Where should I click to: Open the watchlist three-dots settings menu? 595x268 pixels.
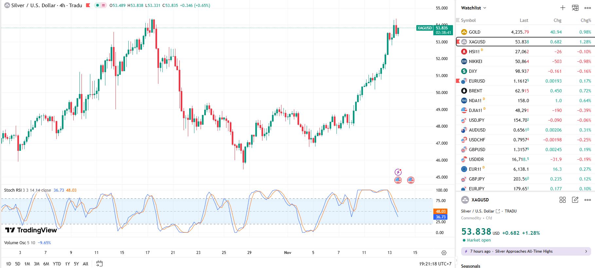[x=587, y=8]
